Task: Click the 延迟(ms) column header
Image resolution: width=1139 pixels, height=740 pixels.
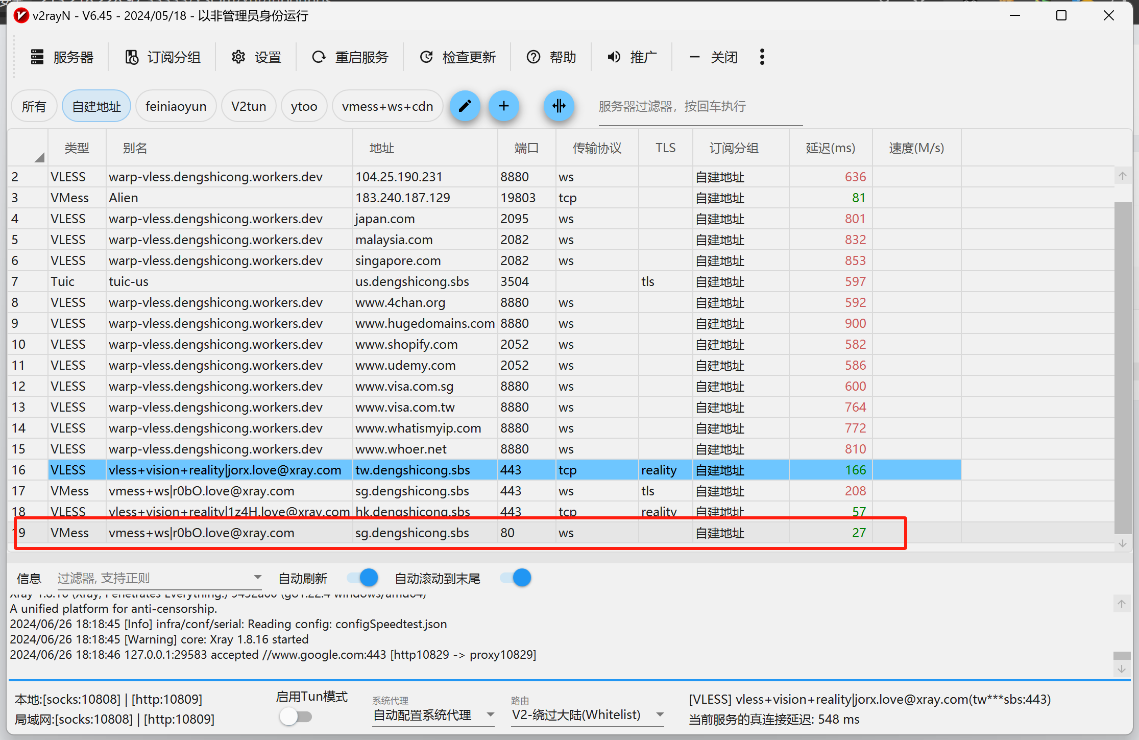Action: click(830, 148)
